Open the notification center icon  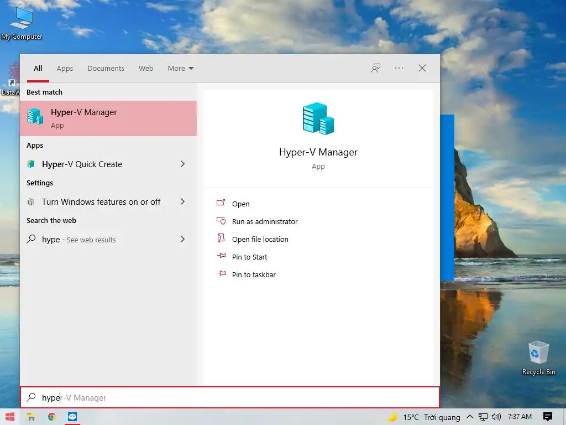click(548, 417)
